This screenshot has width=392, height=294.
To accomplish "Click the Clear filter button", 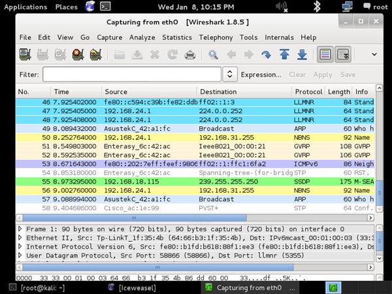I will click(x=297, y=74).
